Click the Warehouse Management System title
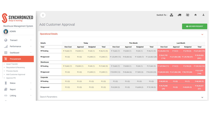 [x=18, y=26]
